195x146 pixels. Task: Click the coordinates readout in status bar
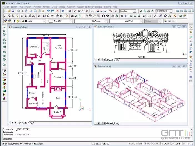click(101, 144)
